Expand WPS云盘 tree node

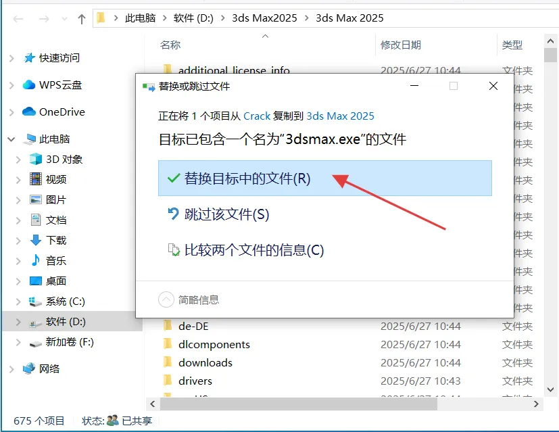pyautogui.click(x=11, y=85)
